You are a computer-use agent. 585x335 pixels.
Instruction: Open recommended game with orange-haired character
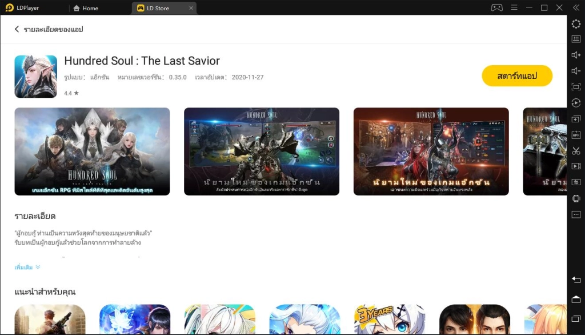click(546, 320)
